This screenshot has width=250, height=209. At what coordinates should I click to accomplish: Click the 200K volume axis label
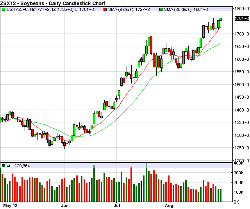tap(239, 182)
